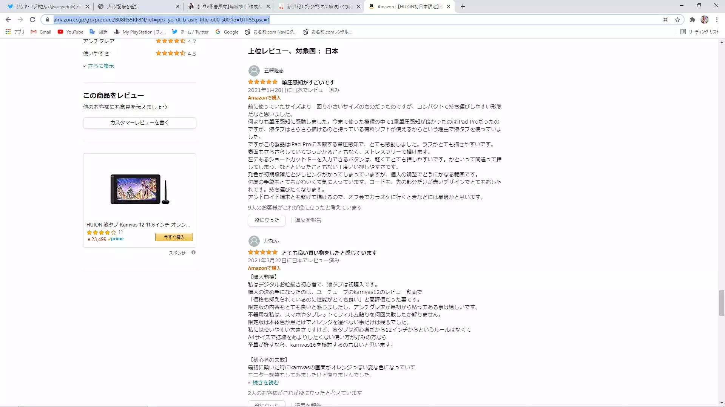Bookmark this page with the star icon
Viewport: 725px width, 407px height.
[677, 20]
